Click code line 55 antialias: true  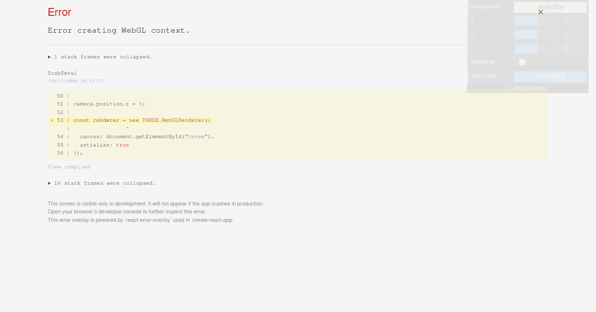tap(104, 145)
